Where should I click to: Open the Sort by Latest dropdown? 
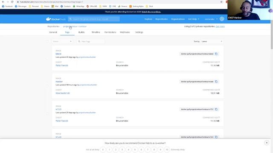pos(212,42)
